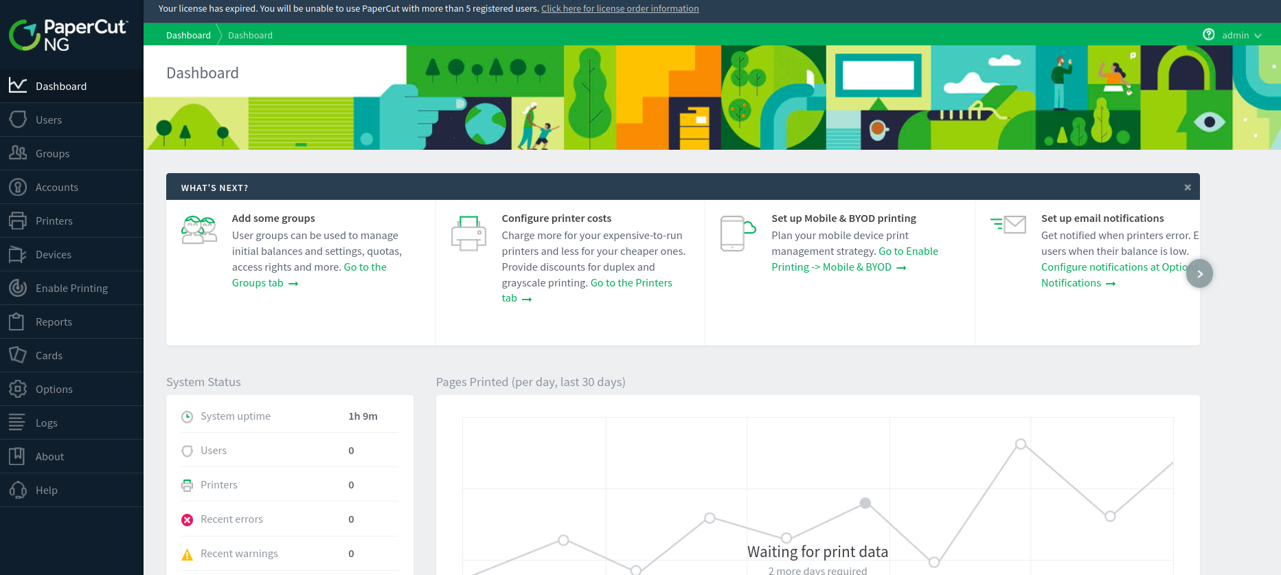The image size is (1281, 575).
Task: Open About in the sidebar menu
Action: pos(71,456)
